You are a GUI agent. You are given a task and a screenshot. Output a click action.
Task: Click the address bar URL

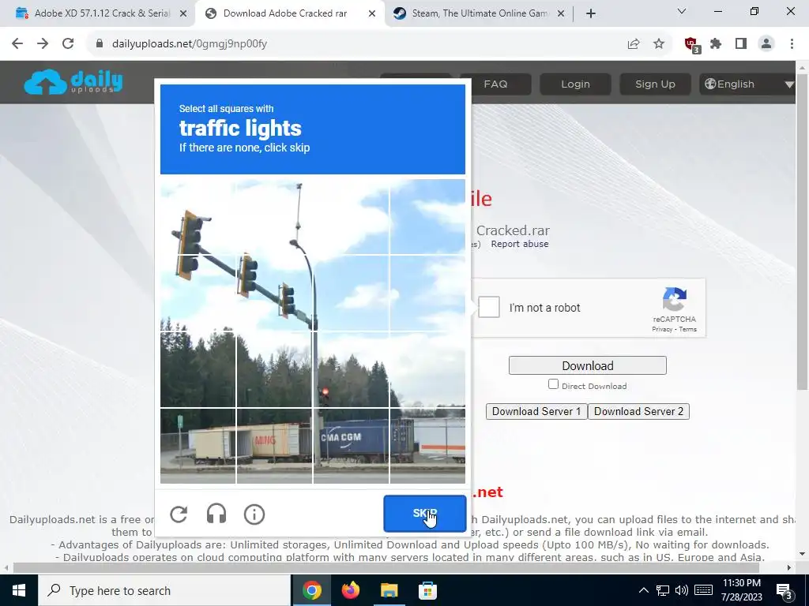click(190, 44)
